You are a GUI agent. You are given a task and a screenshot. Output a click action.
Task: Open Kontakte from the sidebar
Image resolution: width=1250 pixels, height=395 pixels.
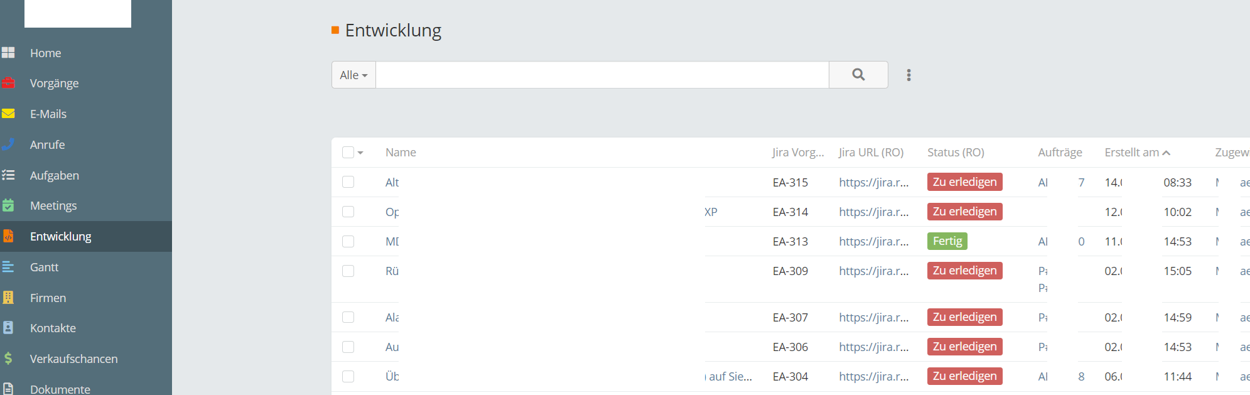tap(53, 328)
